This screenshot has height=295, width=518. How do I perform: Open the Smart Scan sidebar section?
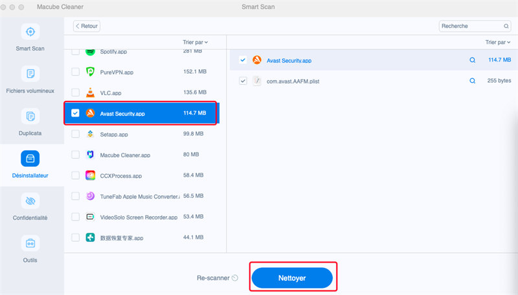tap(30, 37)
